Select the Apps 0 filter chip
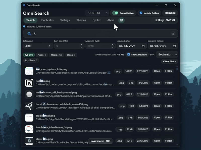 [42, 55]
